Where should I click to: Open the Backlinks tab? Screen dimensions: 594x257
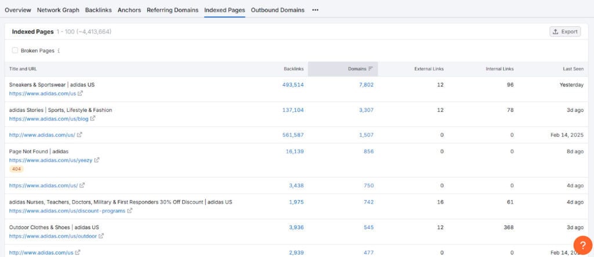(99, 10)
